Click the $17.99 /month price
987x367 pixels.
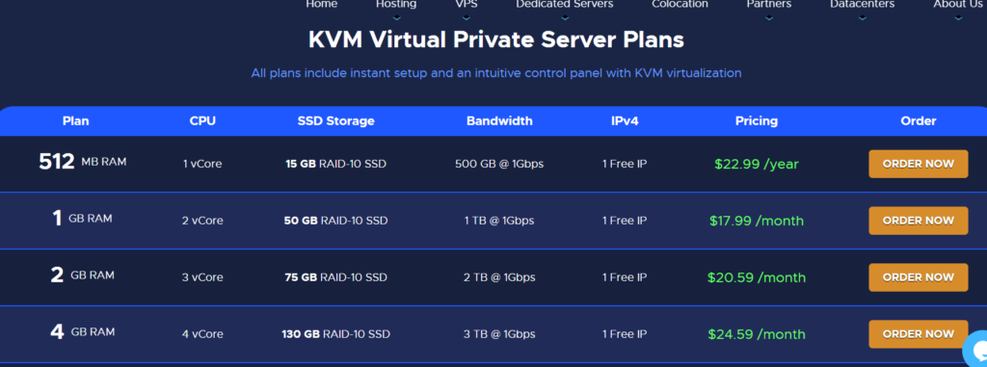(x=756, y=221)
